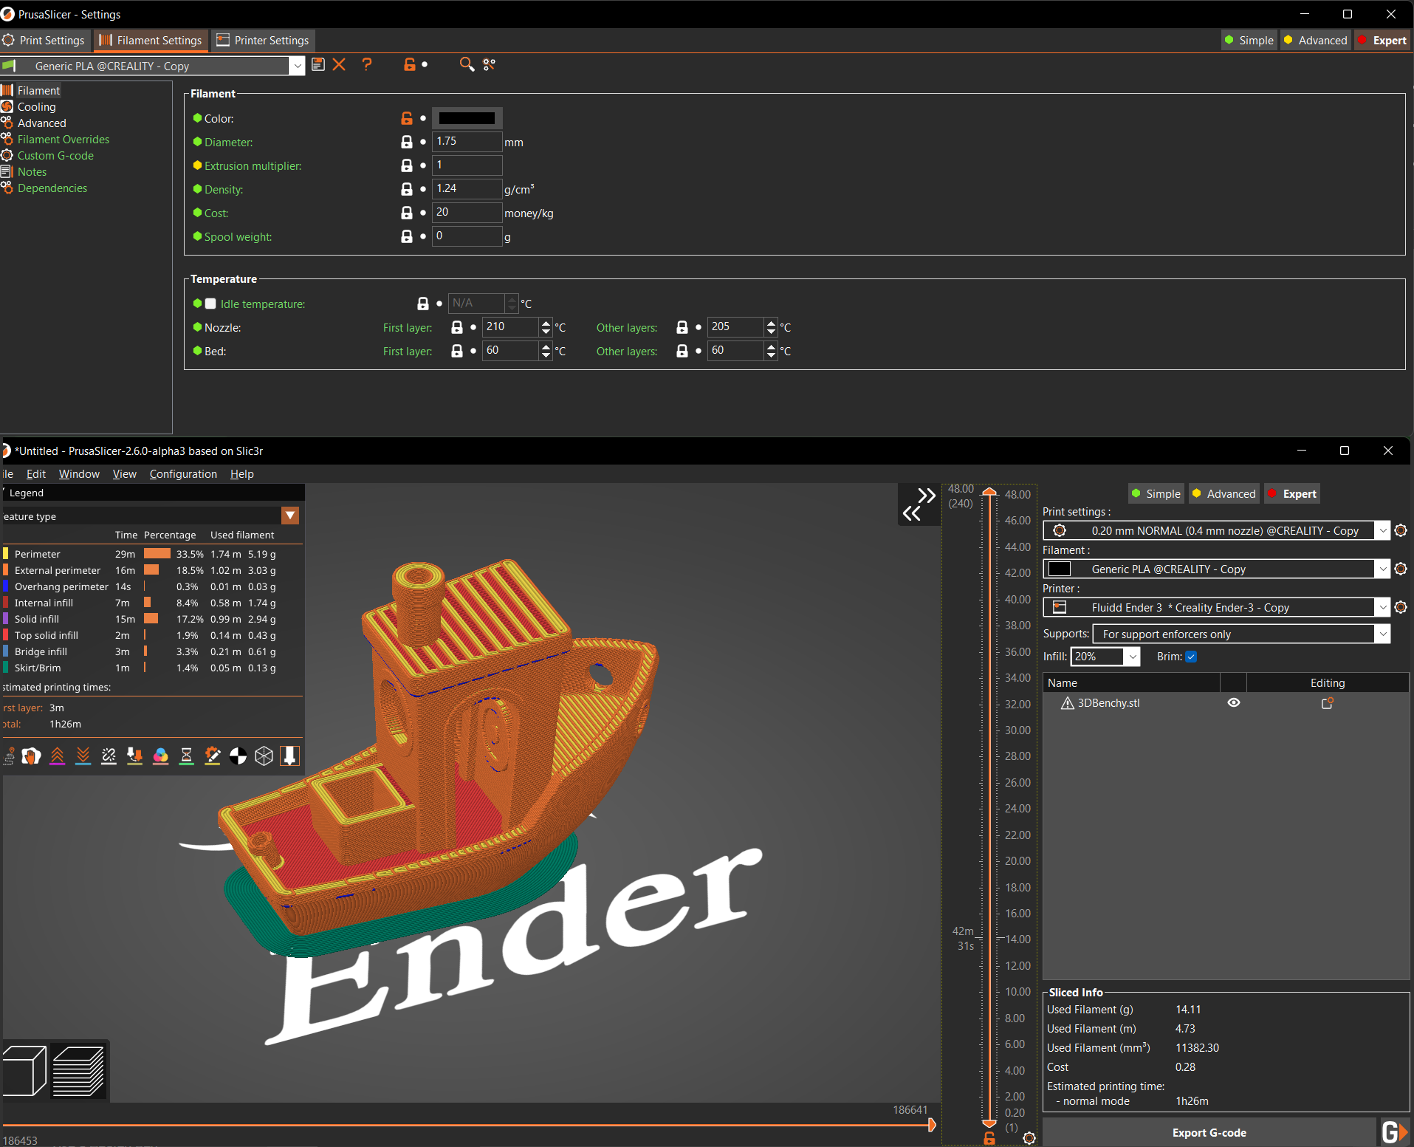Open filament settings gear next to filament preset
This screenshot has width=1414, height=1147.
pos(1401,569)
